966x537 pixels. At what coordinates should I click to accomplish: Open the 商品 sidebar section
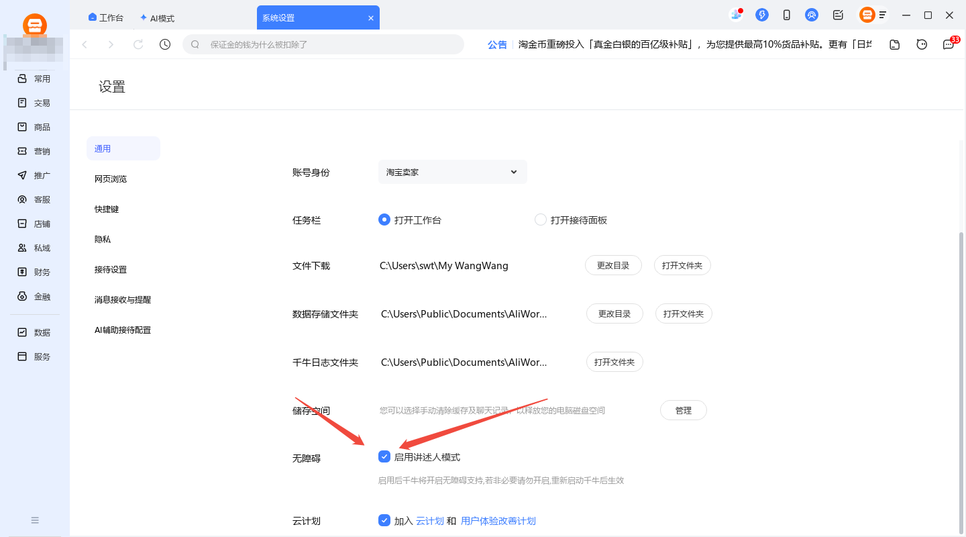(x=34, y=127)
